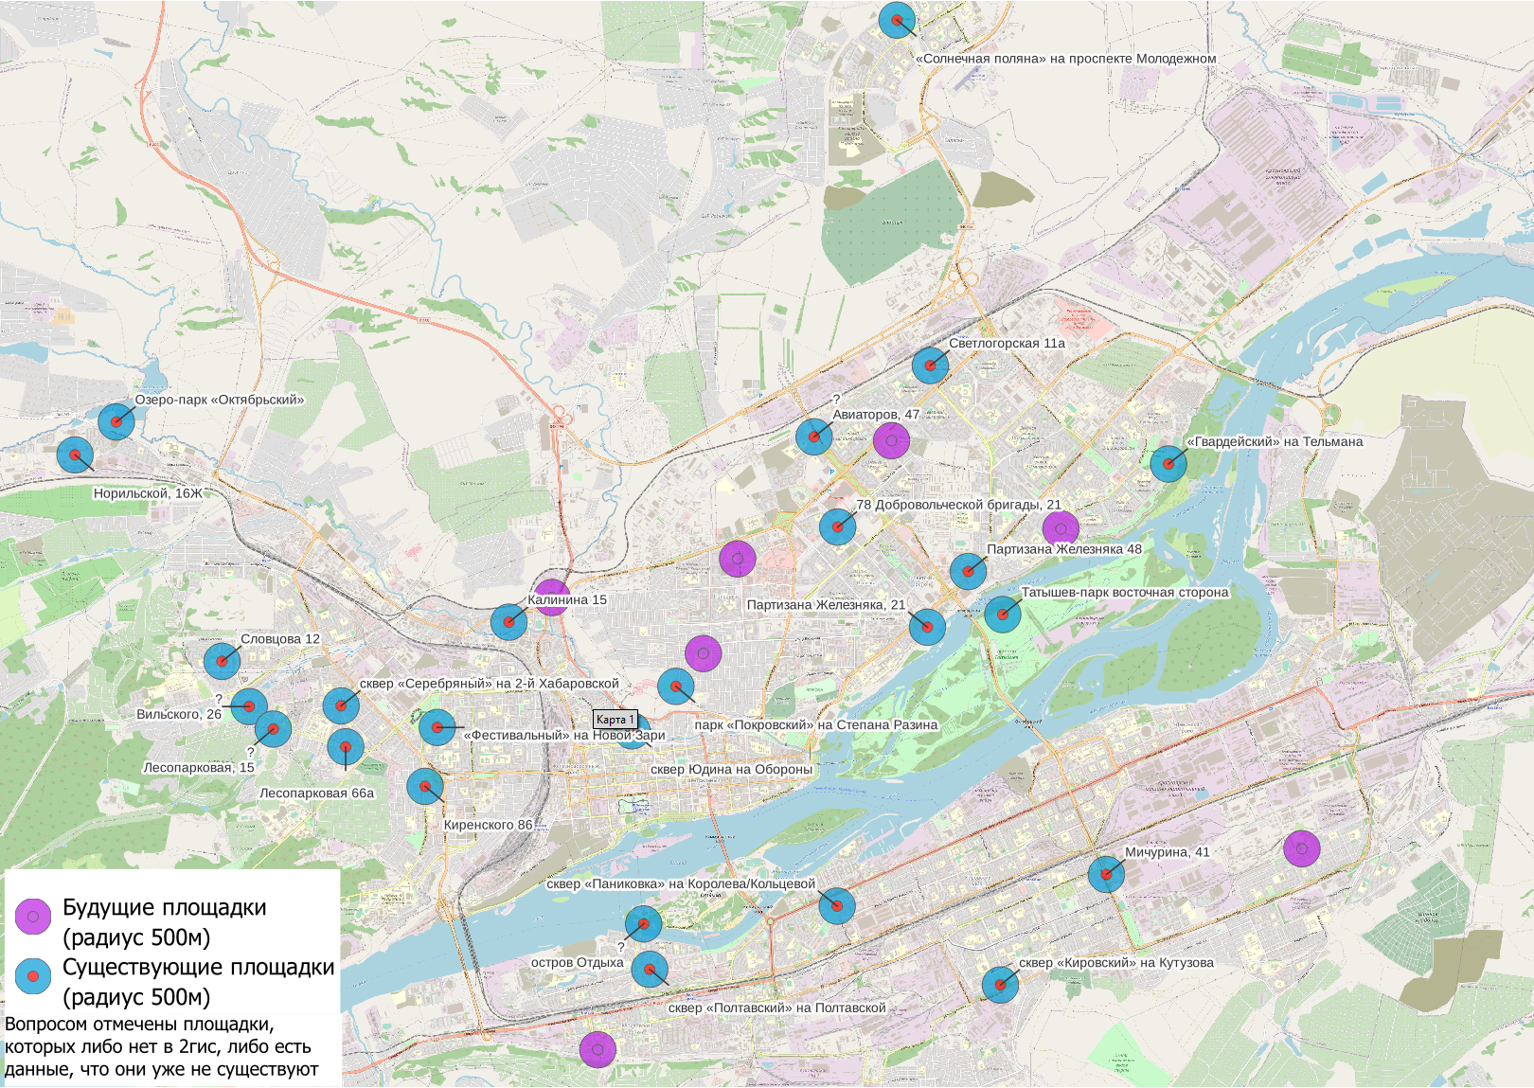
Task: Select the purple marker at the bottom of the map
Action: [598, 1049]
